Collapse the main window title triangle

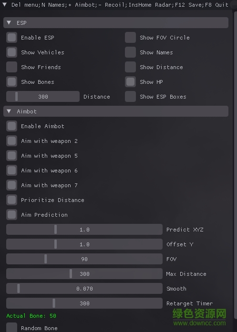[x=4, y=4]
